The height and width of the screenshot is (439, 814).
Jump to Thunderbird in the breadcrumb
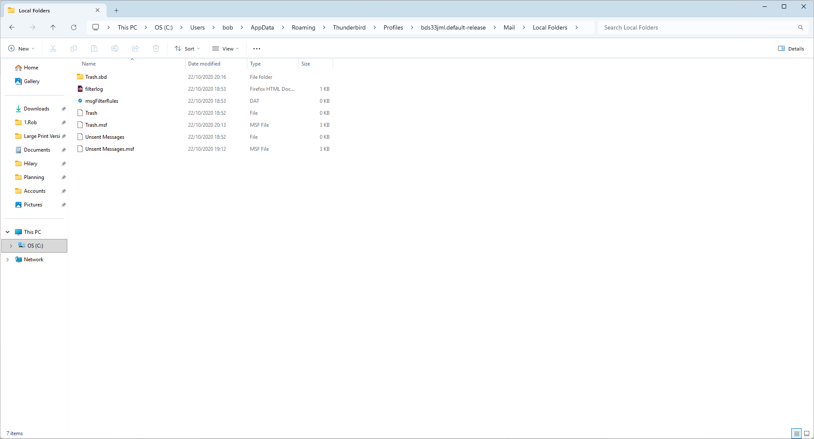click(x=349, y=27)
